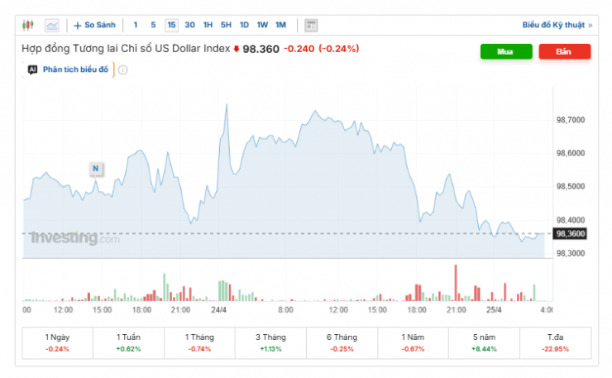Select the 1 Tháng period
This screenshot has height=378, width=612.
point(199,343)
